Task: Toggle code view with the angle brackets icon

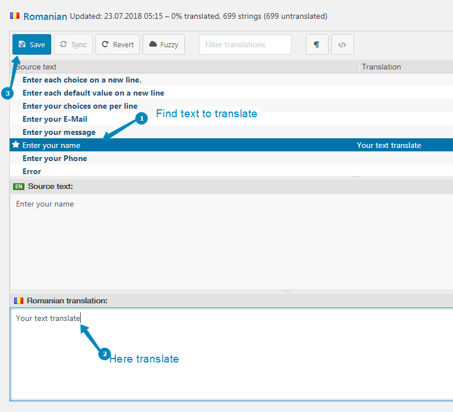Action: (x=342, y=44)
